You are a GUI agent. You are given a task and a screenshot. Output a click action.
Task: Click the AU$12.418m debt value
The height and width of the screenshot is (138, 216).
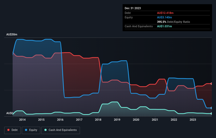pos(165,13)
